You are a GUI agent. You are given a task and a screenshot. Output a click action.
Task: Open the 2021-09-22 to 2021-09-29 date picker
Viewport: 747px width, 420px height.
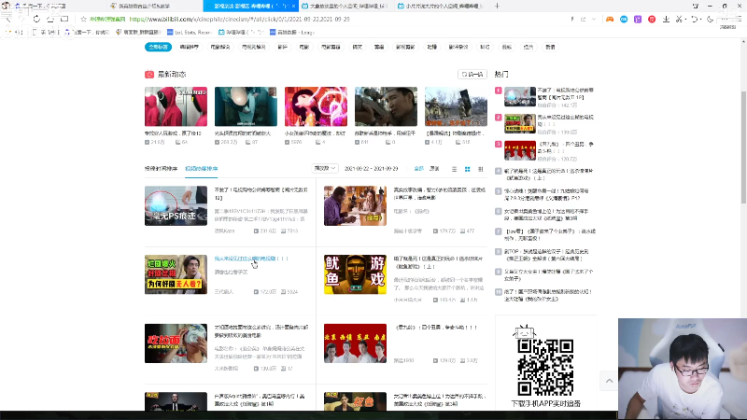coord(371,169)
